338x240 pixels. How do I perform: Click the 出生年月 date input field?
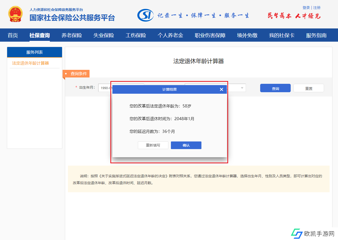pyautogui.click(x=105, y=88)
